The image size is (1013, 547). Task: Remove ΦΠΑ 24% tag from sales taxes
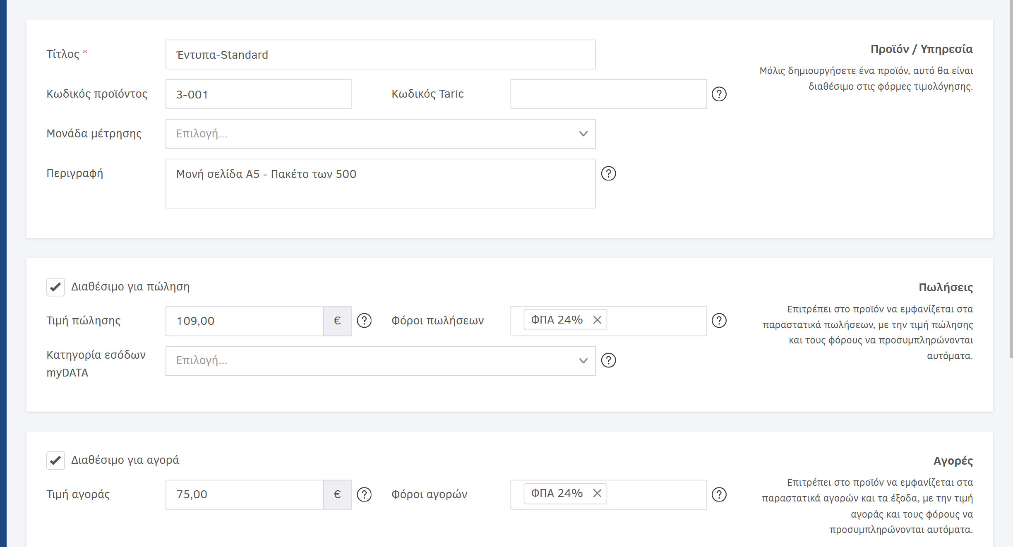(x=597, y=320)
